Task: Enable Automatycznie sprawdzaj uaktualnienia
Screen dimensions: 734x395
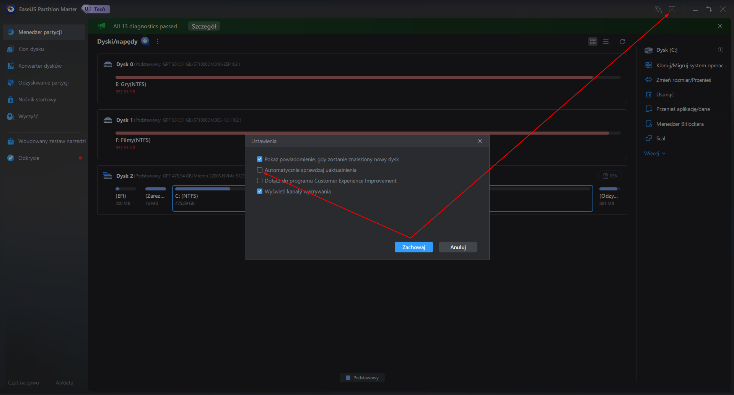Action: coord(260,170)
